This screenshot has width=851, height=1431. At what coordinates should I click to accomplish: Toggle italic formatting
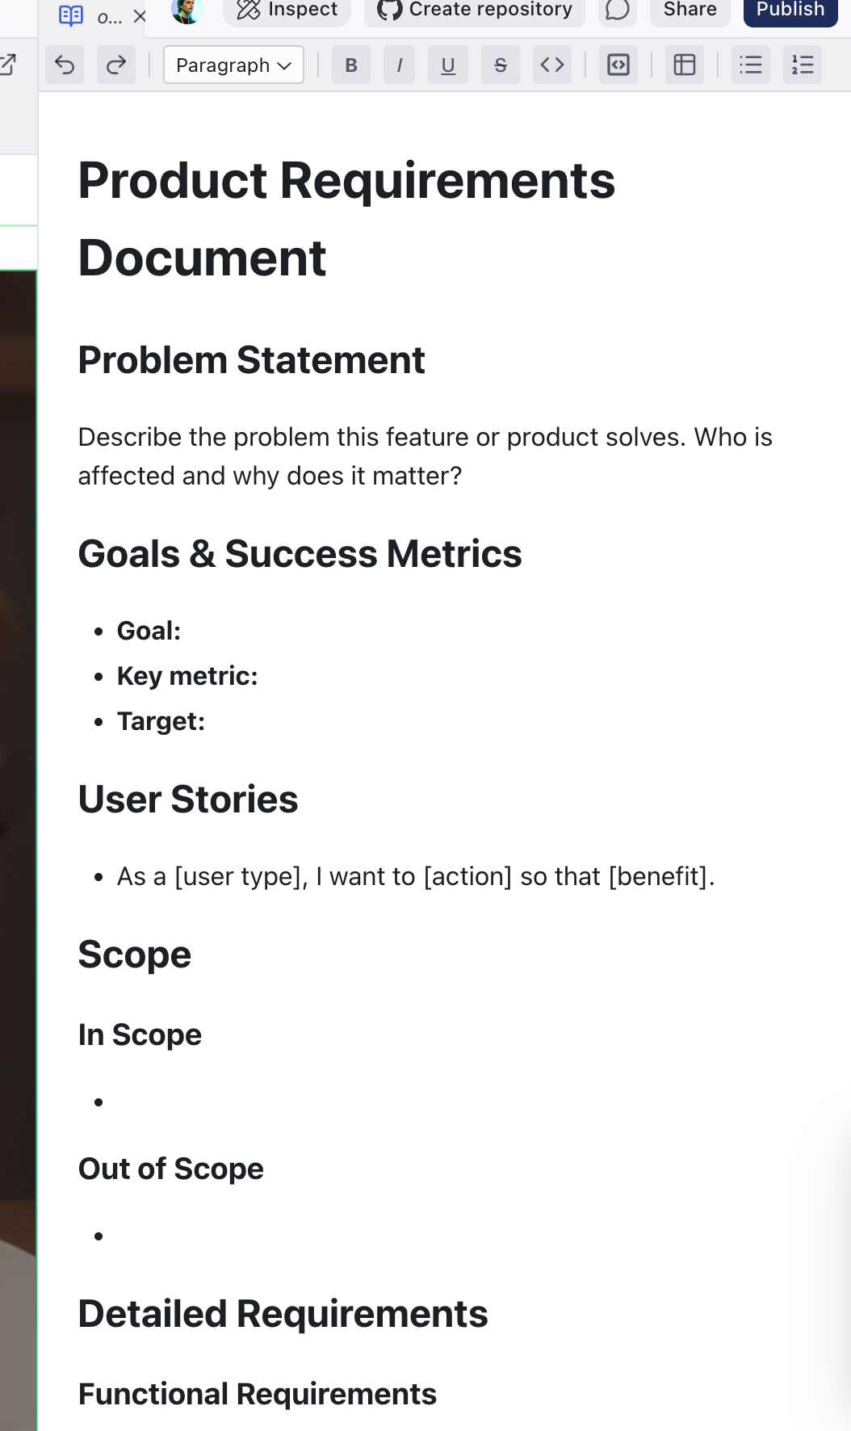click(x=400, y=65)
